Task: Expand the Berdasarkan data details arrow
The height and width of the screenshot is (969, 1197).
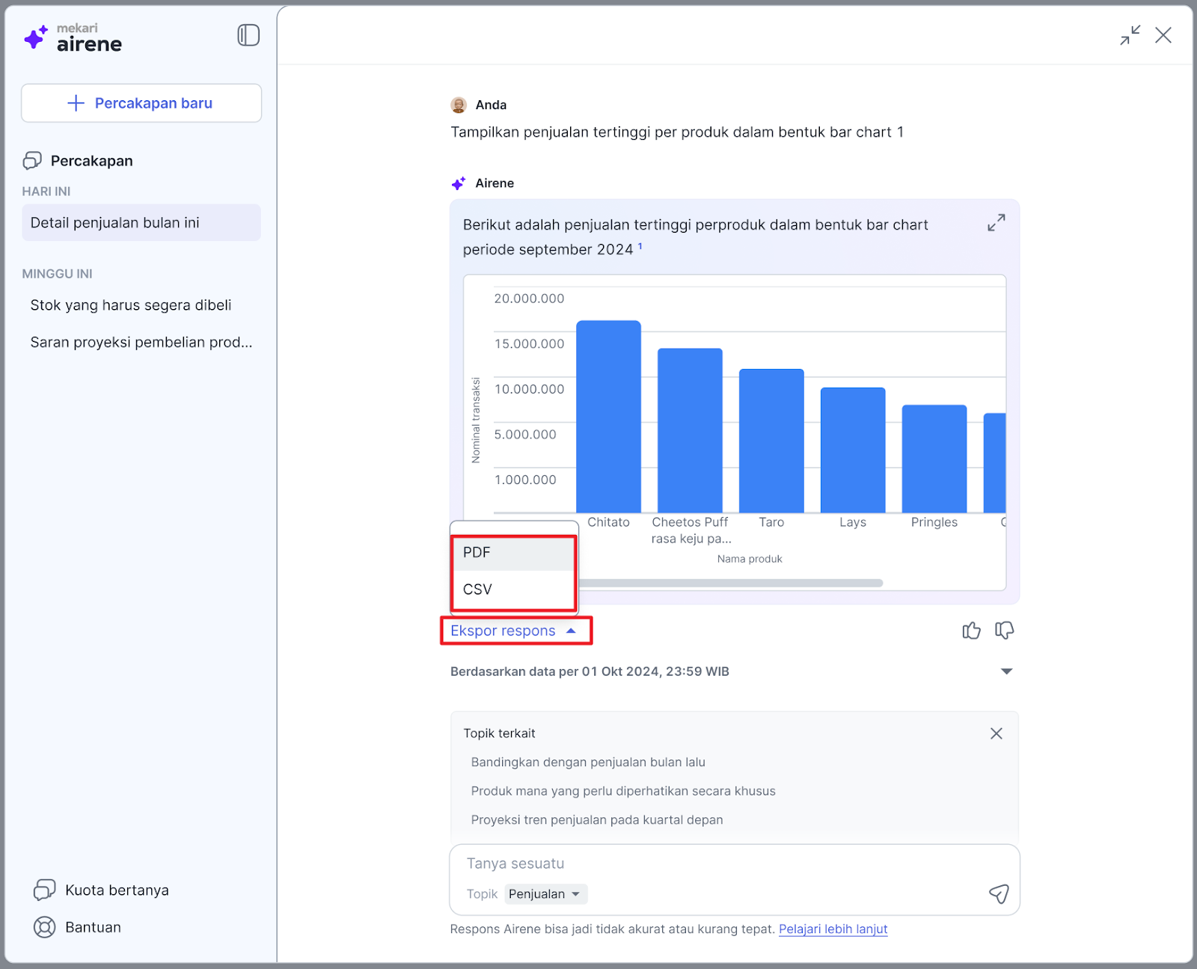Action: [1006, 671]
